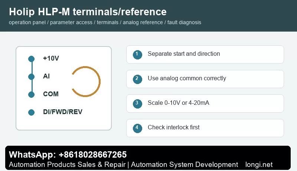Click the COM terminal dot
297x171 pixels.
click(32, 94)
